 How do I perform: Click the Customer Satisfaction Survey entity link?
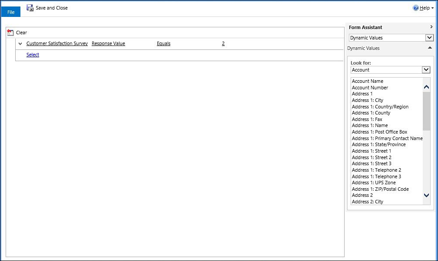coord(57,43)
